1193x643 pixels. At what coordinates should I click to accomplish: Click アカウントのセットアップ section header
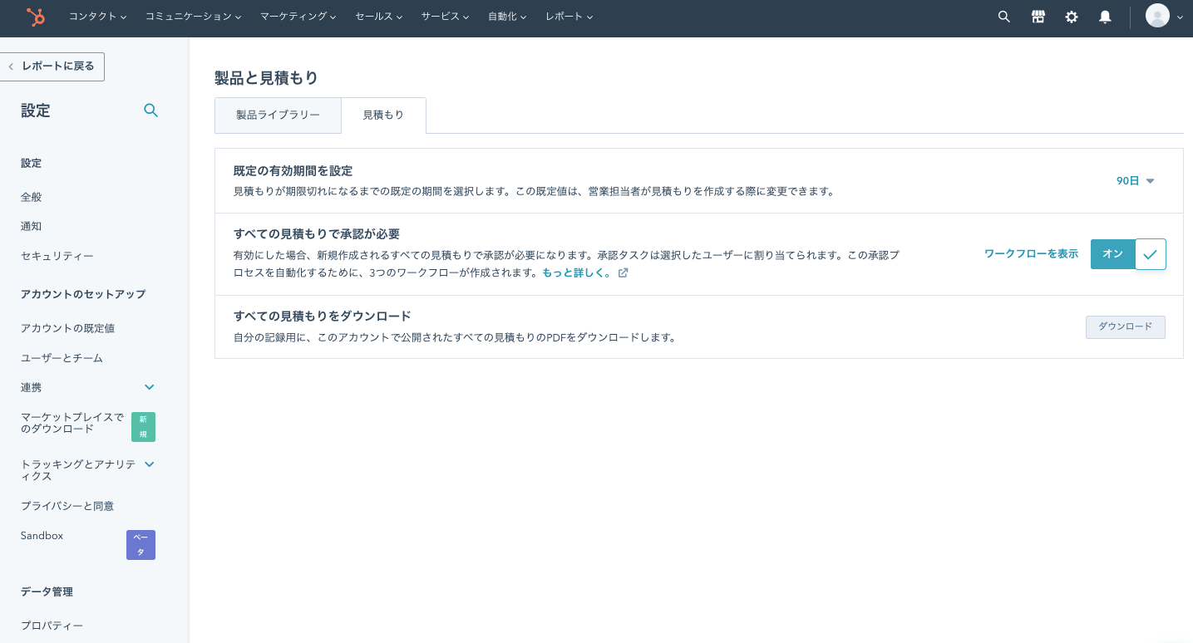[x=83, y=294]
